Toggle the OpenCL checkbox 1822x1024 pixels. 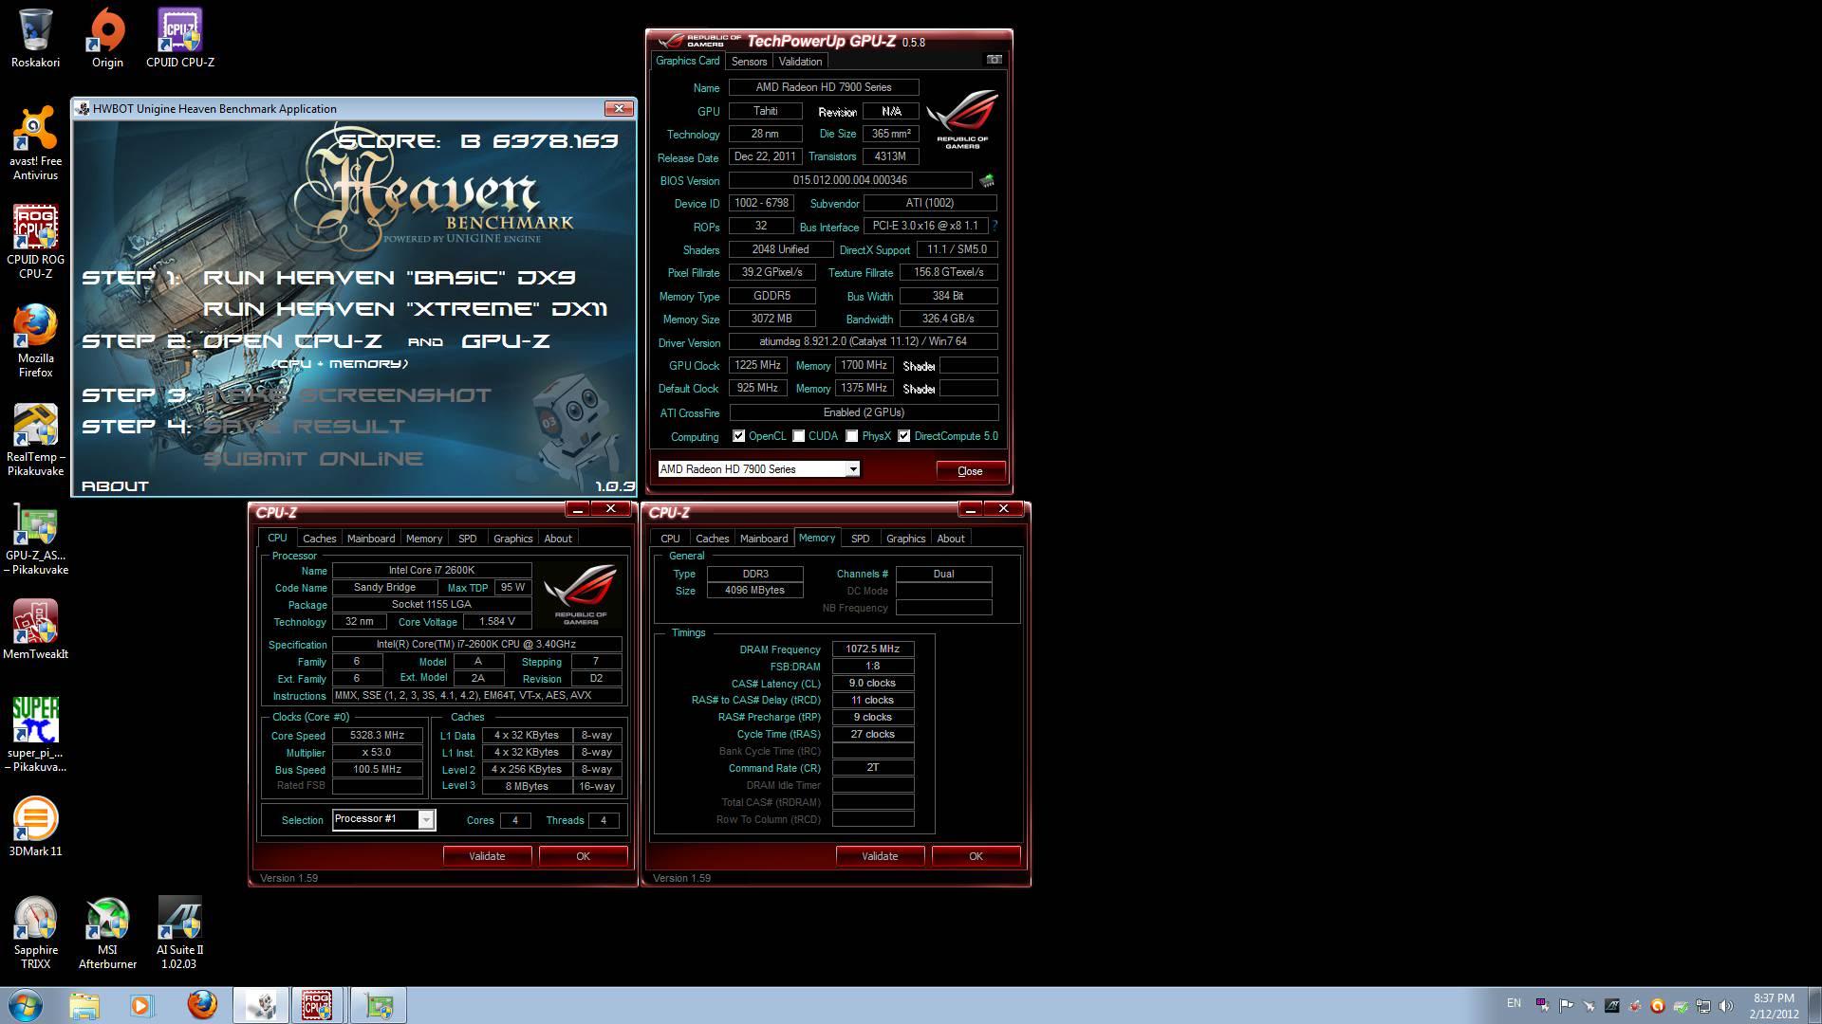point(739,436)
